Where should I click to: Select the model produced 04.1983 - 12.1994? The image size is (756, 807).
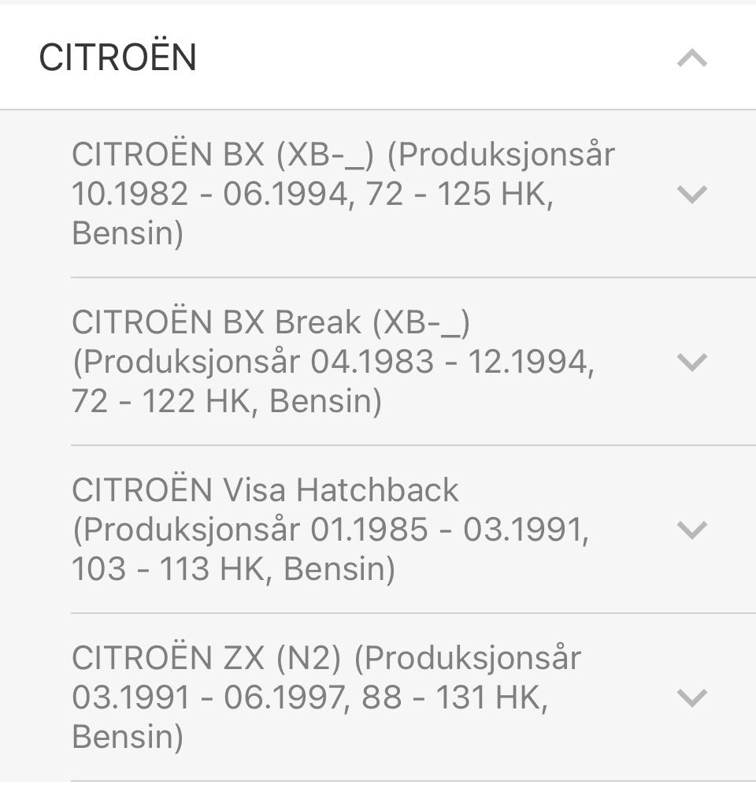click(x=378, y=361)
